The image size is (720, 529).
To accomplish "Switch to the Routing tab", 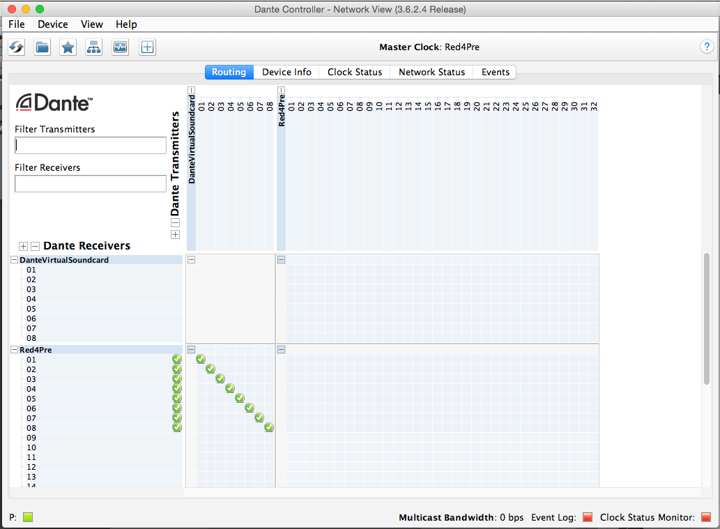I will (229, 72).
